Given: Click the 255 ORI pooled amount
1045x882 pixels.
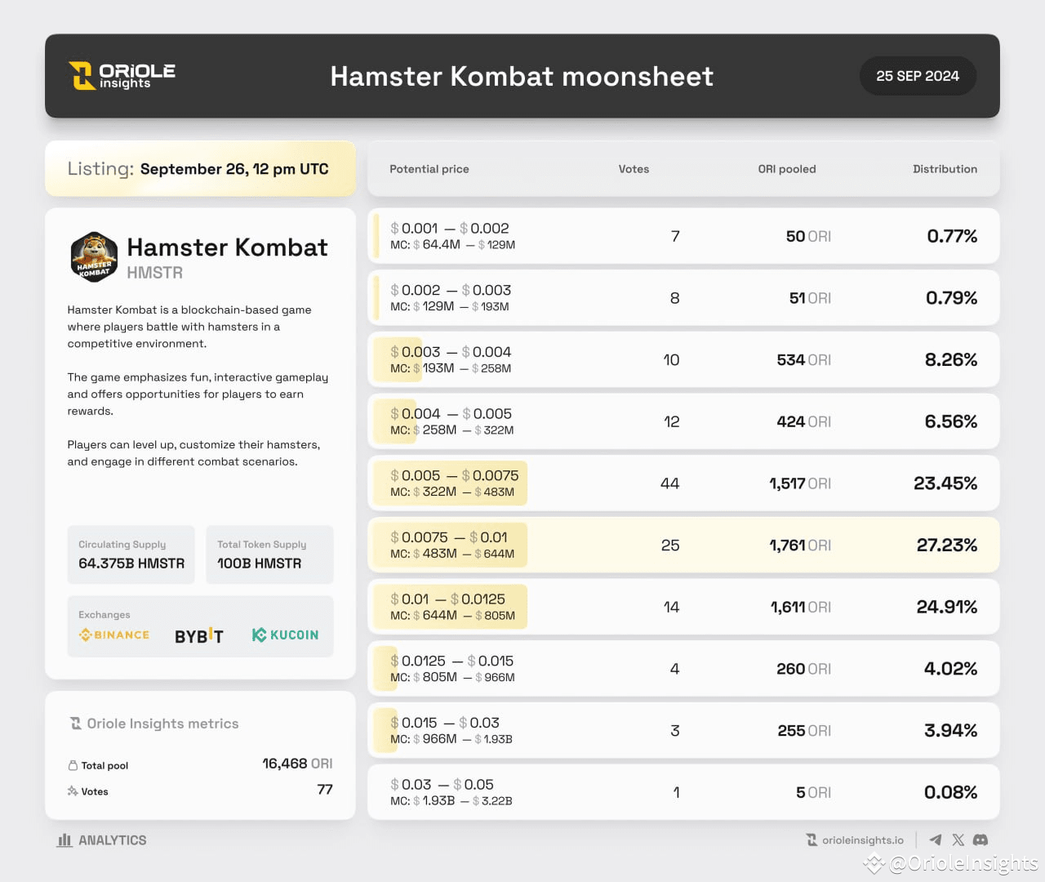Looking at the screenshot, I should pos(804,730).
